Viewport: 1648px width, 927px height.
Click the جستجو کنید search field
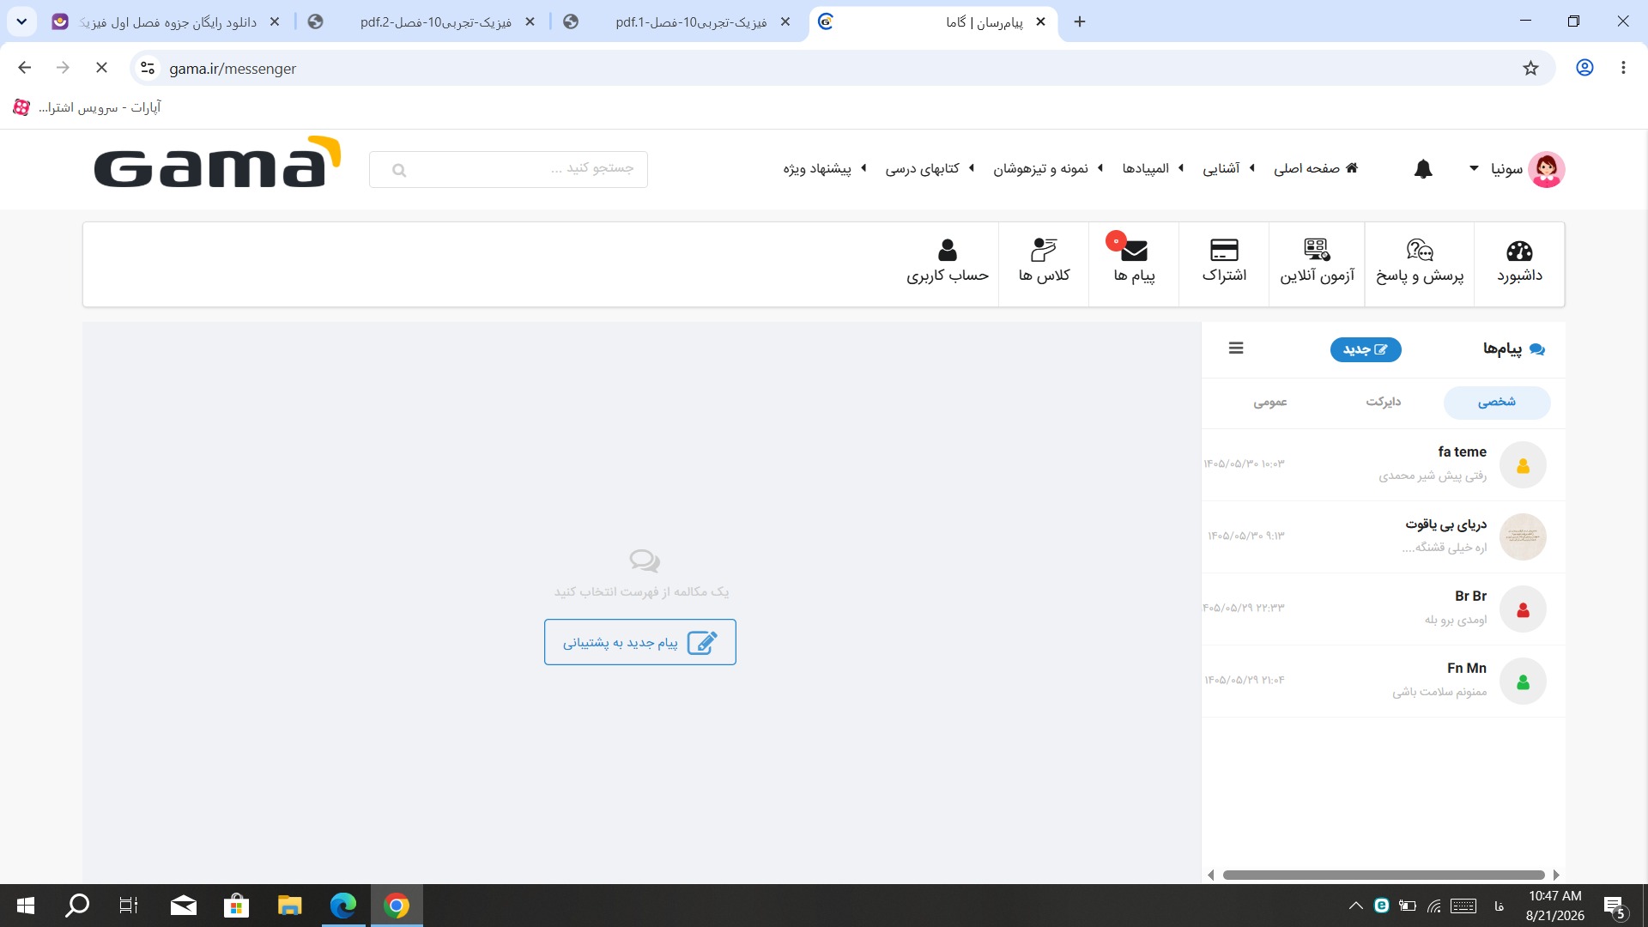pyautogui.click(x=508, y=169)
